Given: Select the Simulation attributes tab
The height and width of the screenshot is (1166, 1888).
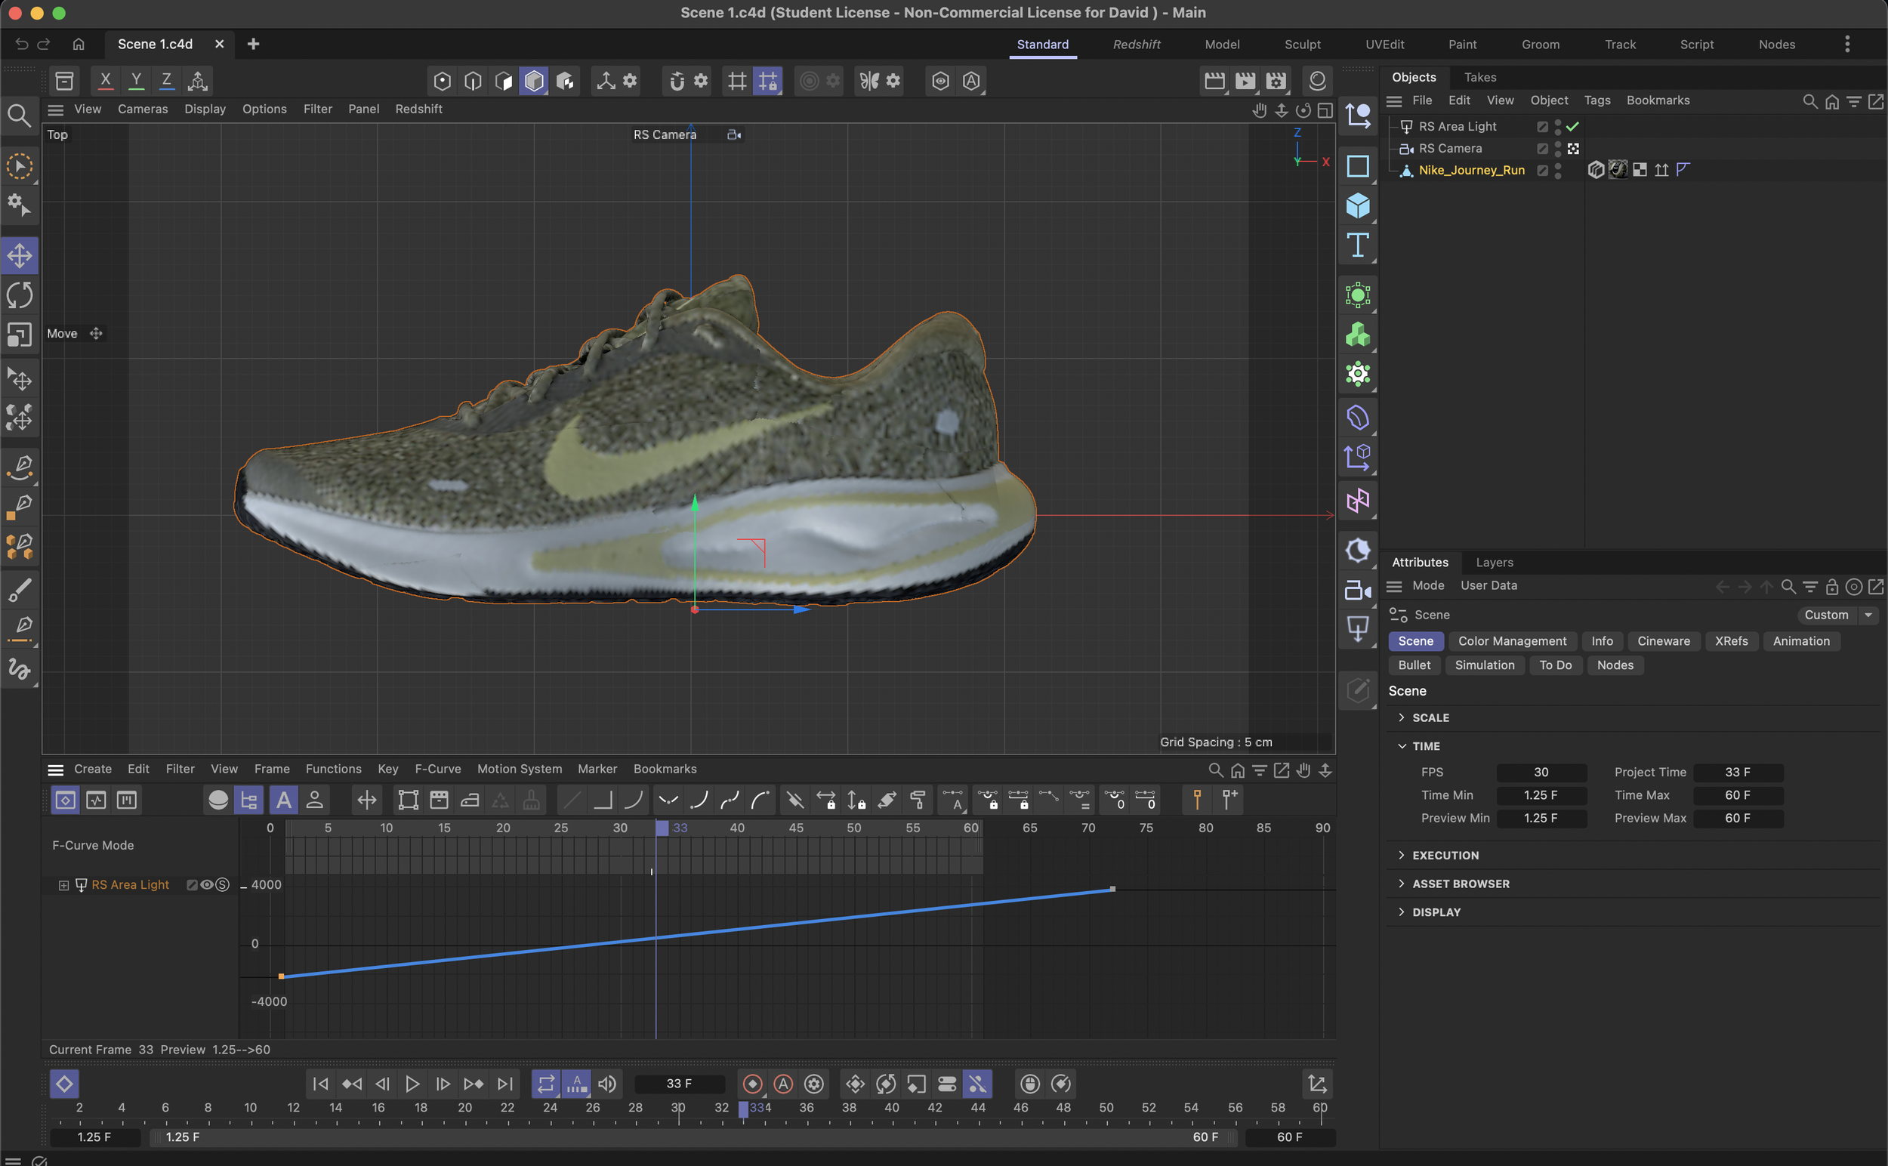Looking at the screenshot, I should (x=1484, y=665).
